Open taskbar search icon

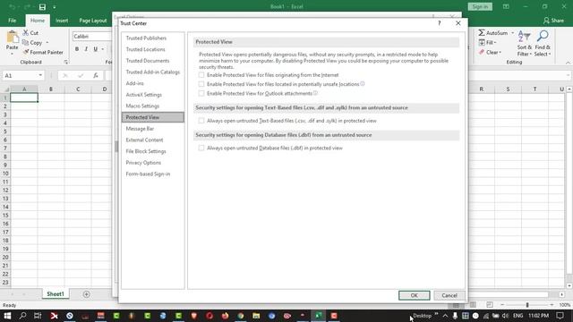(22, 316)
